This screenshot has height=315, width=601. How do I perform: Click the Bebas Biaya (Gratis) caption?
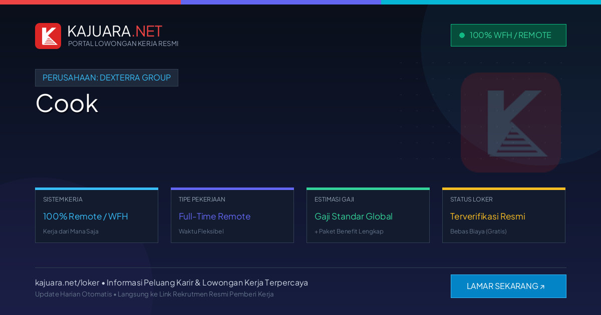478,231
